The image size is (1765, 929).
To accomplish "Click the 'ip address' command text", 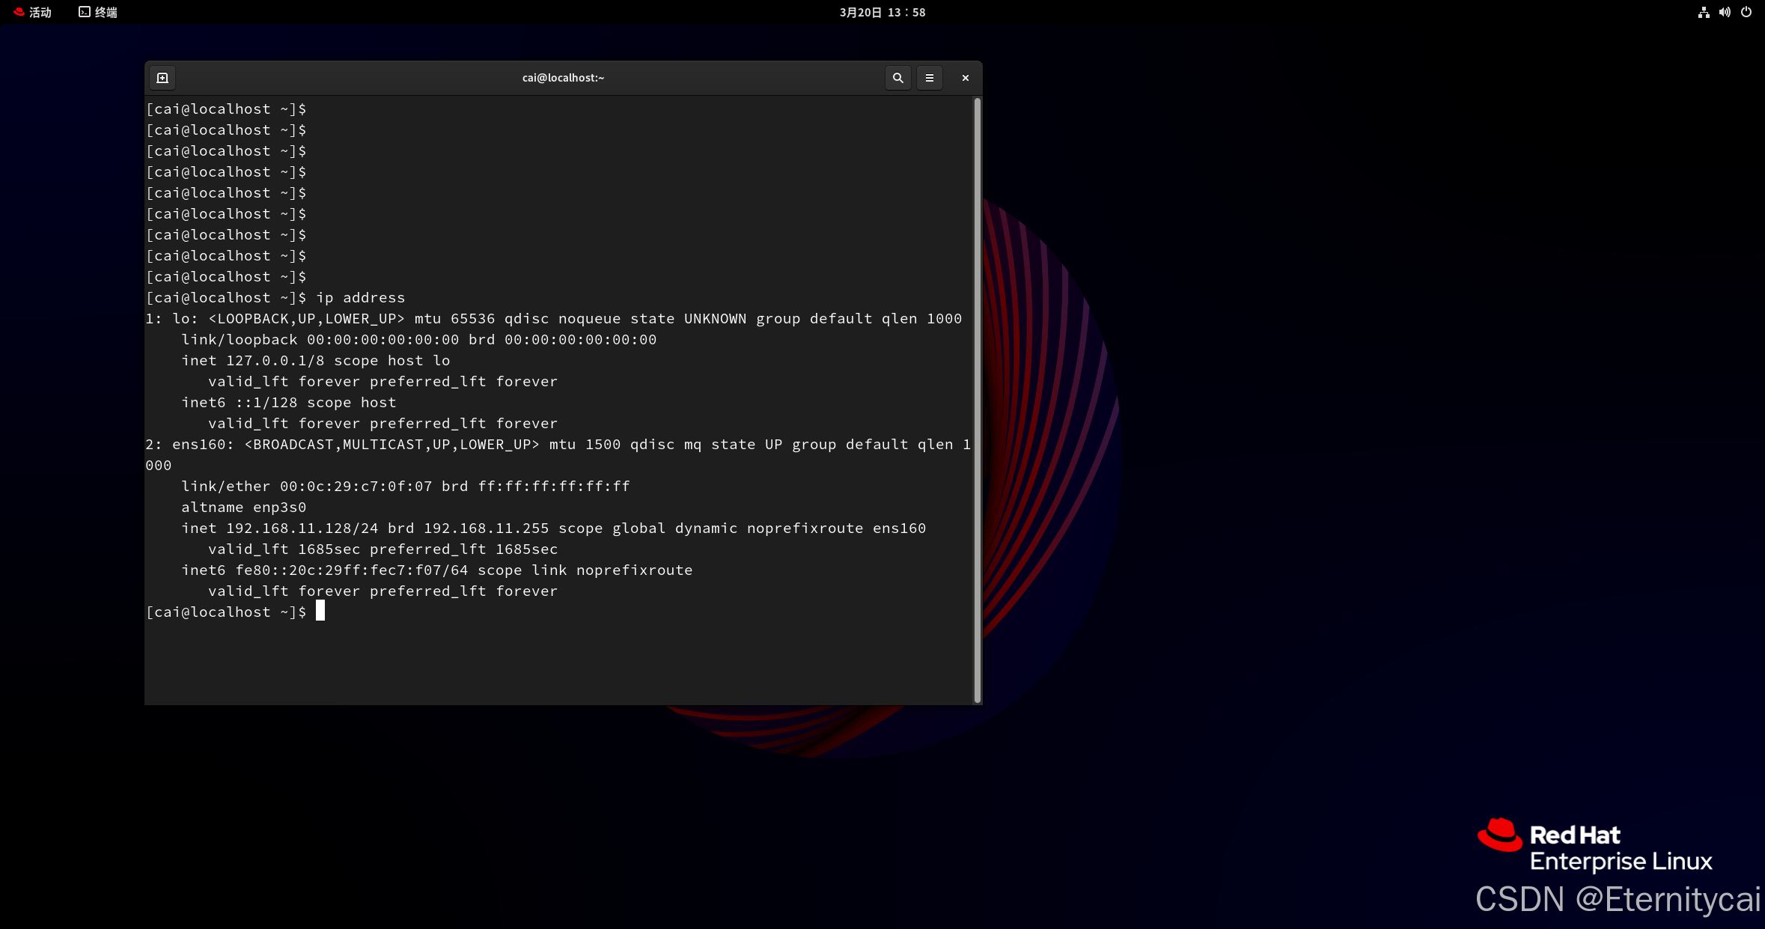I will click(360, 297).
